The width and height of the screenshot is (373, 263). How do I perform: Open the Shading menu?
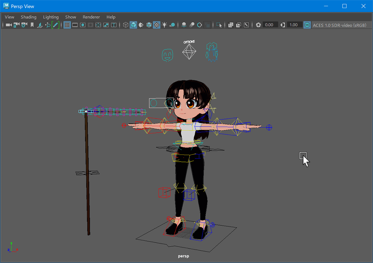[x=29, y=17]
